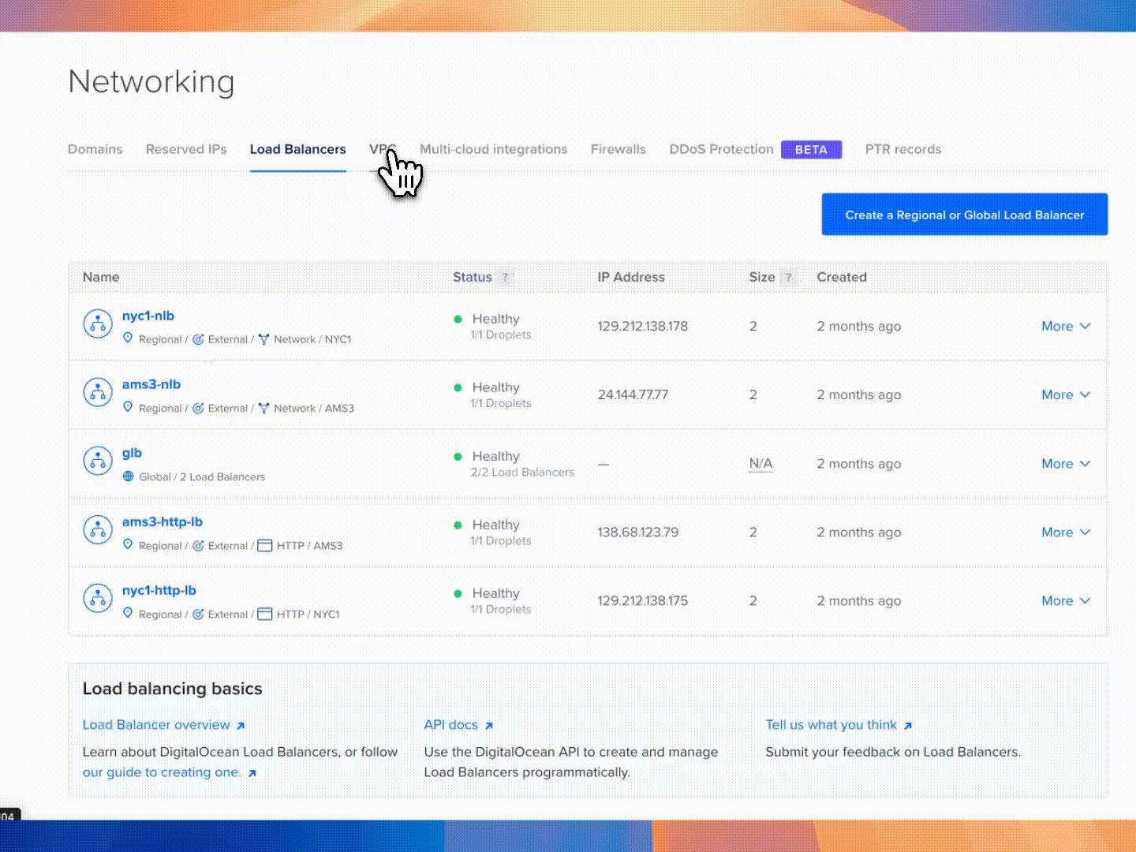The width and height of the screenshot is (1136, 852).
Task: Go to the DDoS Protection tab
Action: click(x=721, y=150)
